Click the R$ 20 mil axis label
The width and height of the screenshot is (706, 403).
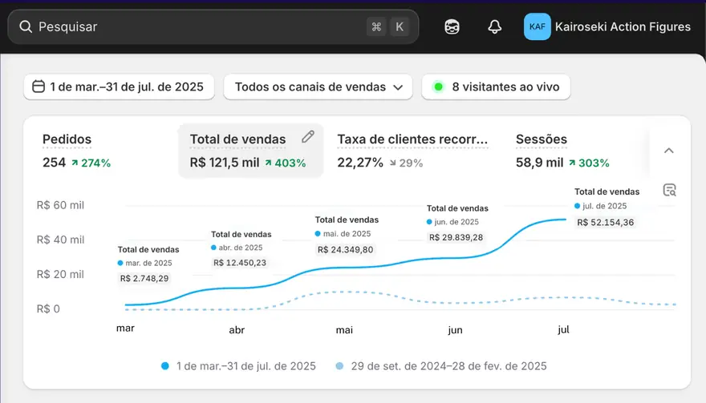pos(60,274)
